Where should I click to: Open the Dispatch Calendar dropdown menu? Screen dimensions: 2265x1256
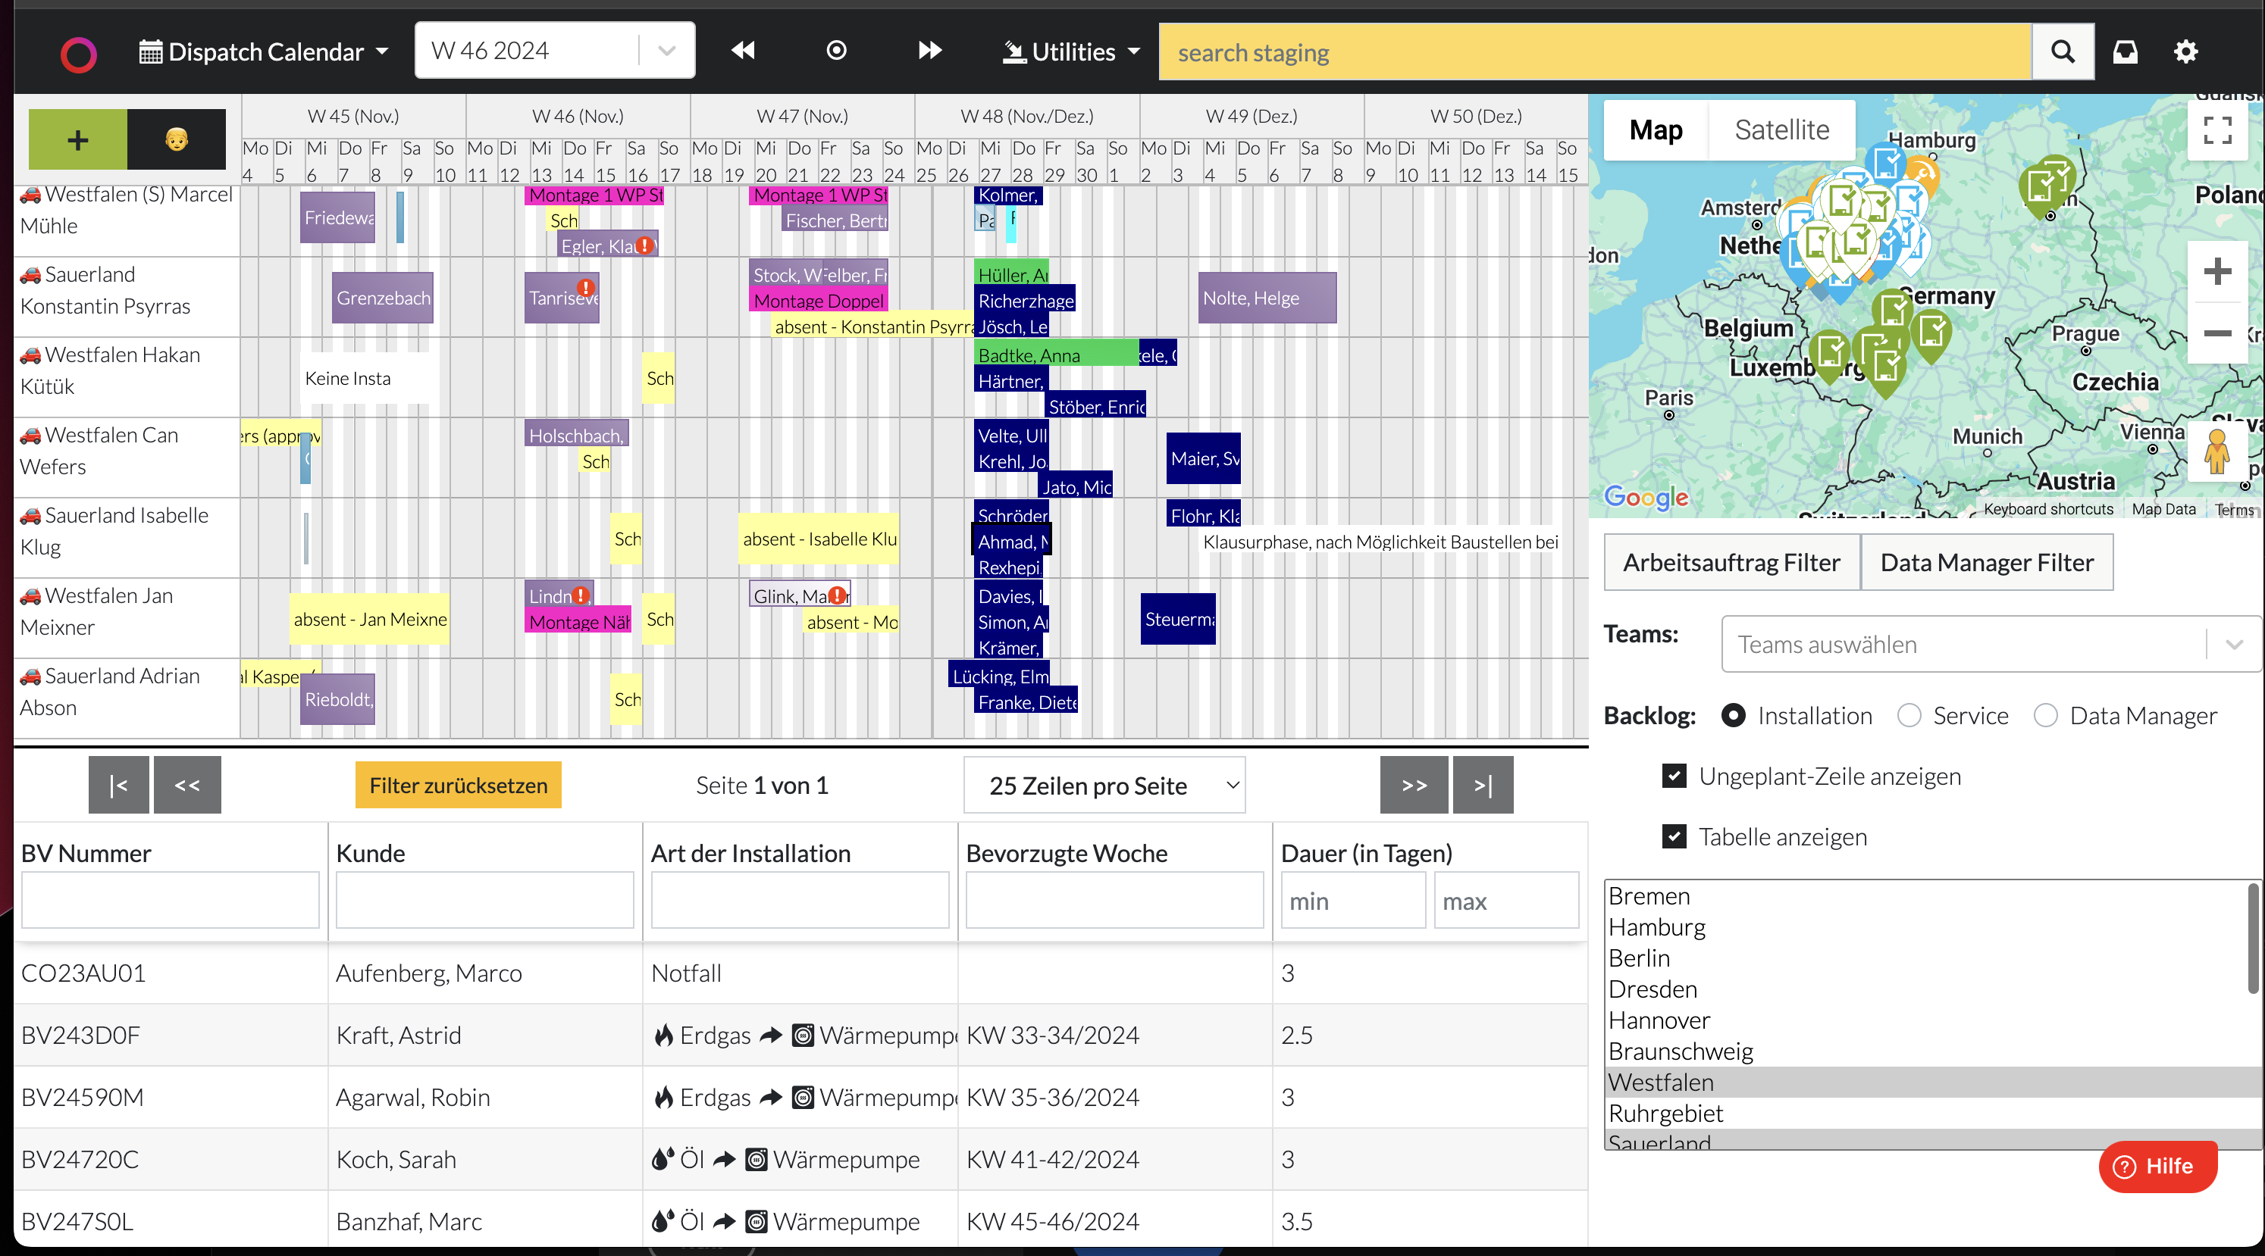click(x=264, y=52)
